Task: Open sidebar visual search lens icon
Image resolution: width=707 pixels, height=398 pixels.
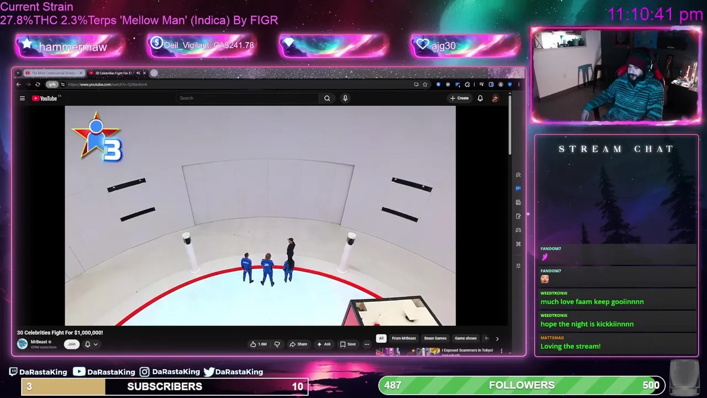Action: coord(518,175)
